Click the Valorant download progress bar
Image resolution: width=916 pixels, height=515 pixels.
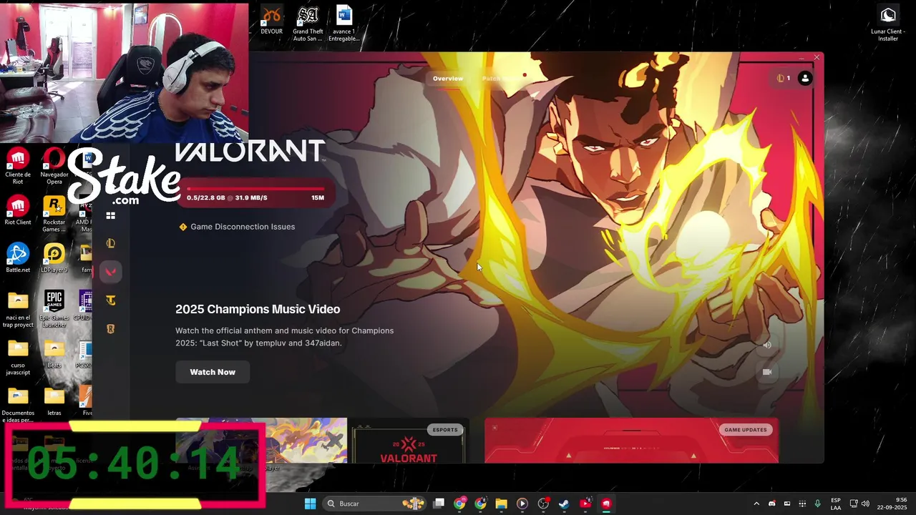[255, 189]
